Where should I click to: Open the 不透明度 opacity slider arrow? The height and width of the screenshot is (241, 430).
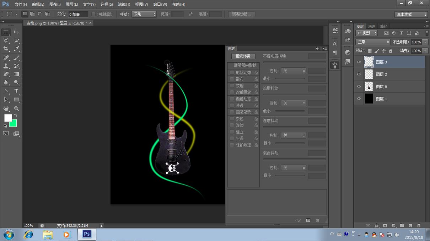pyautogui.click(x=425, y=42)
